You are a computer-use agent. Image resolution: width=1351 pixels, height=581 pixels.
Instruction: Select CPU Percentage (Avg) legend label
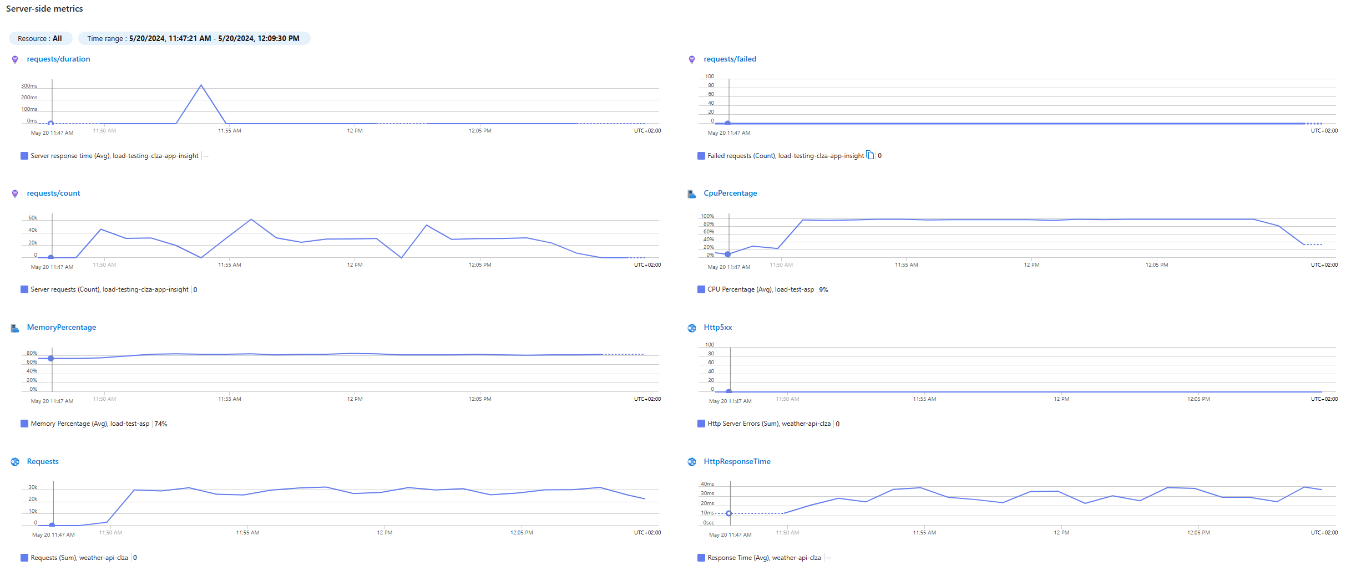(761, 289)
